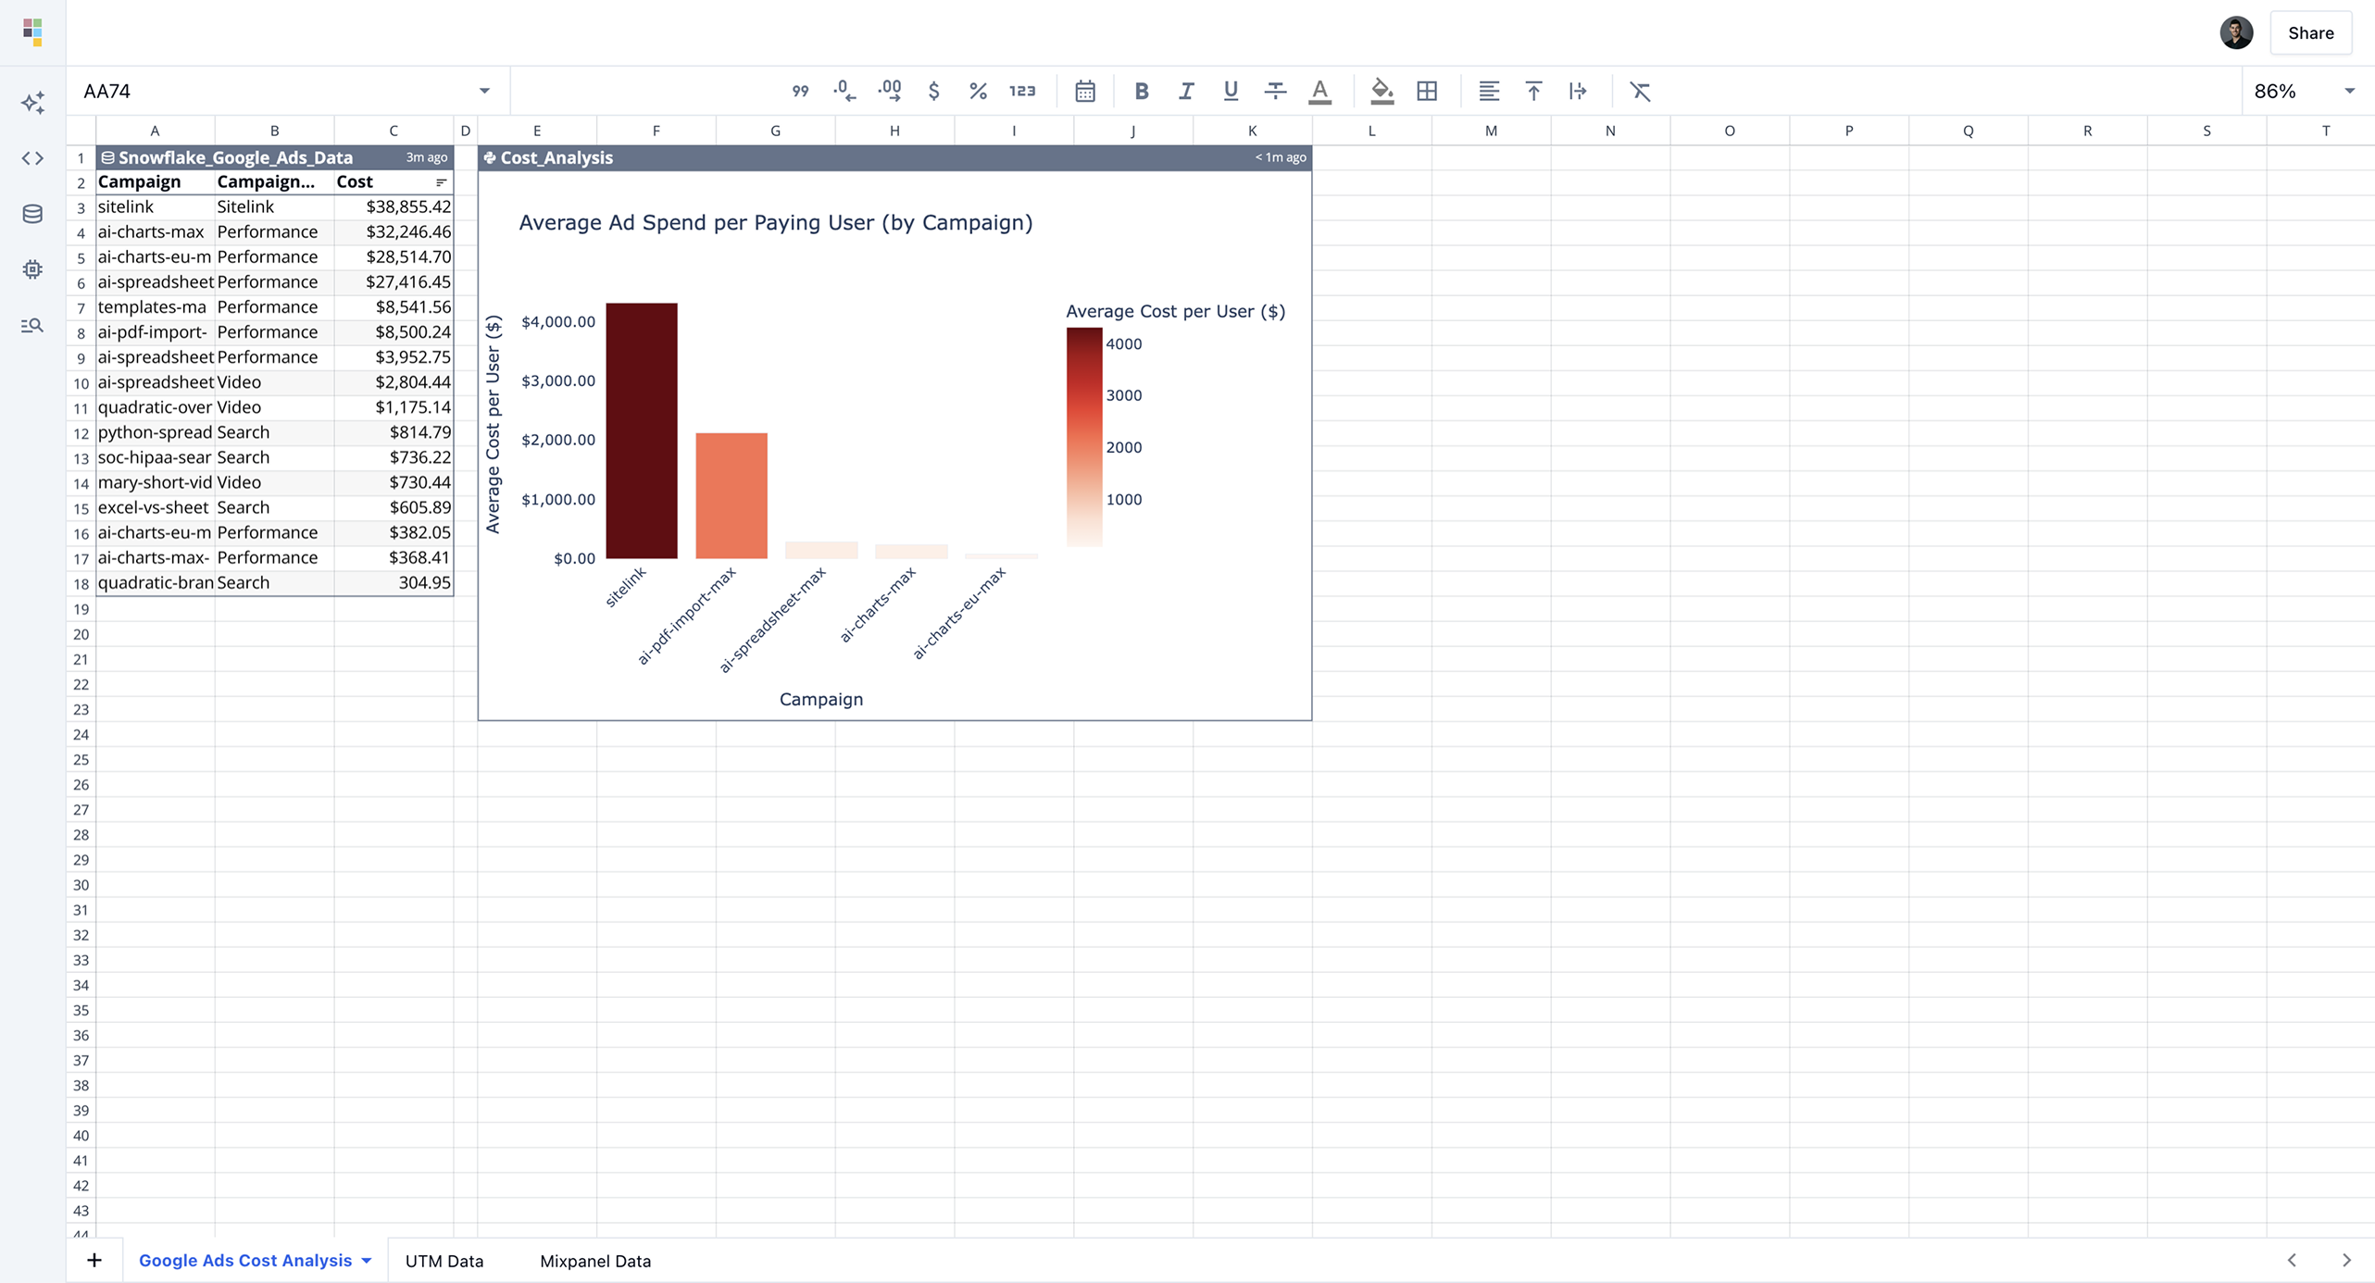Screen dimensions: 2375x1283
Task: Open Google Ads Cost Analysis sheet menu arrow
Action: pos(367,1261)
